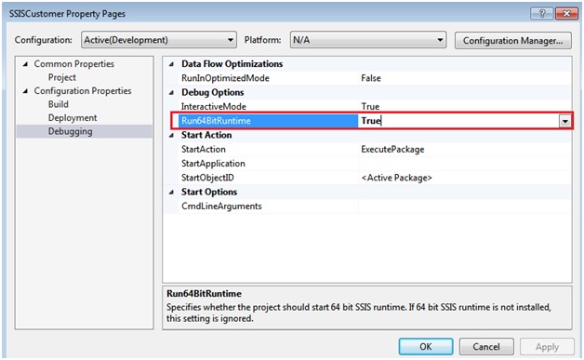Open the Run64BitRuntime value dropdown arrow
This screenshot has height=360, width=584.
point(565,121)
